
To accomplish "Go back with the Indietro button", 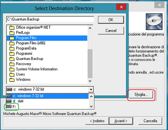I will [x=97, y=121].
